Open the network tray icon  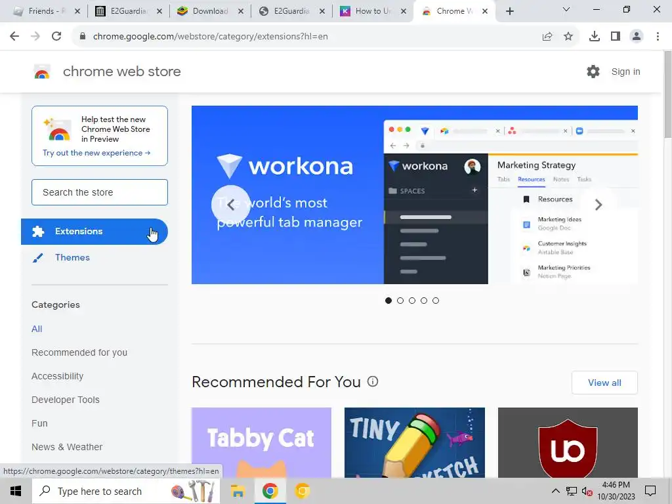click(x=572, y=491)
